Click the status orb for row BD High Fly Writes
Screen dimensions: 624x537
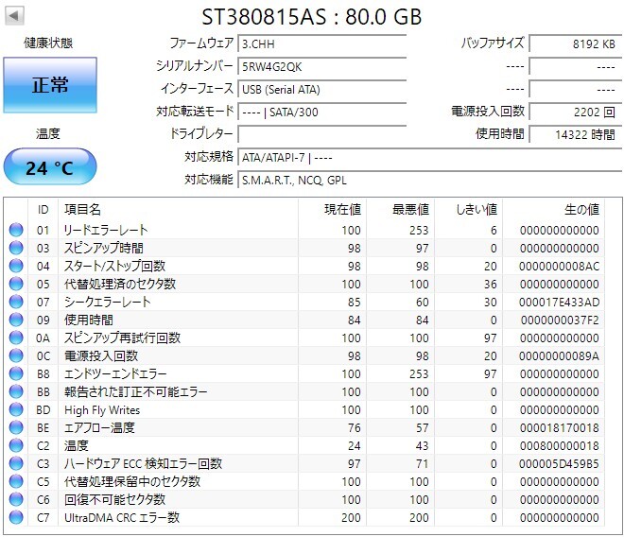click(16, 409)
